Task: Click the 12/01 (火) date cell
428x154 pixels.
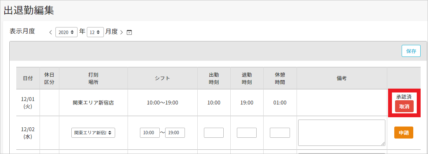Action: click(x=28, y=103)
